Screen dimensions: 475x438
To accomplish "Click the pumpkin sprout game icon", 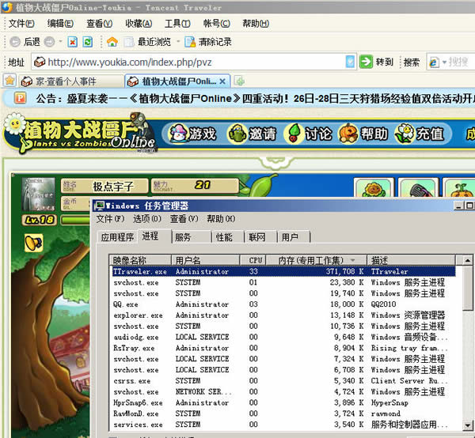I will tap(460, 187).
